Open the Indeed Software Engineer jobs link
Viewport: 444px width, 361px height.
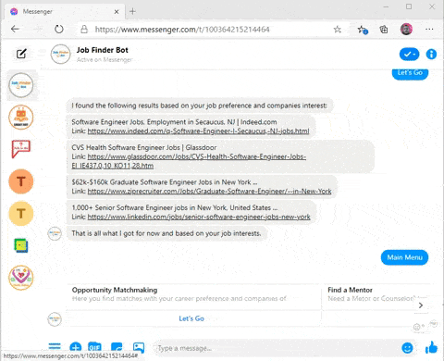(198, 131)
